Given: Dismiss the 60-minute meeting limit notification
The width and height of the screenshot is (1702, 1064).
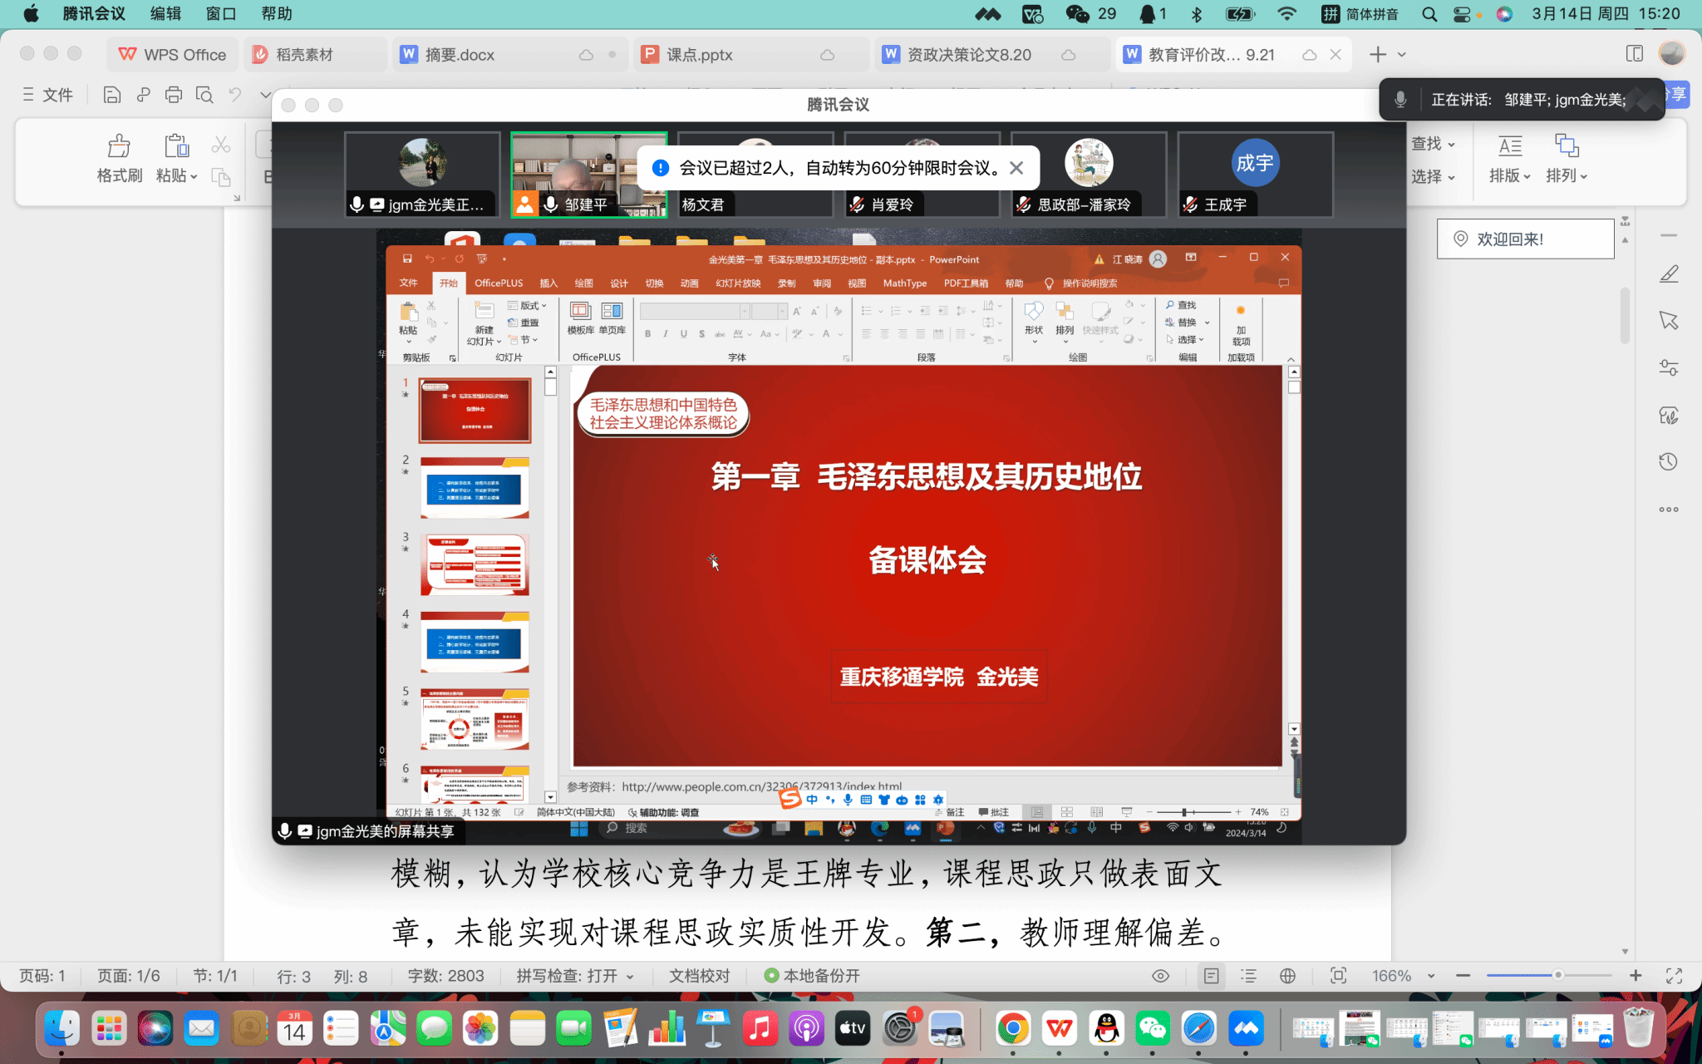Looking at the screenshot, I should click(1016, 168).
